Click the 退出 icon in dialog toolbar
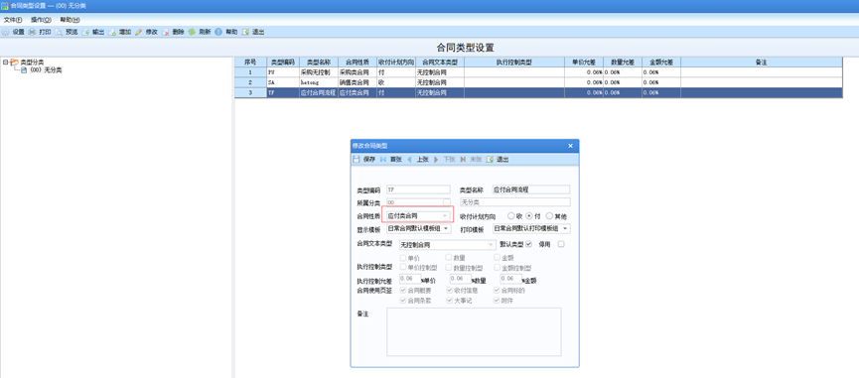 [x=490, y=159]
